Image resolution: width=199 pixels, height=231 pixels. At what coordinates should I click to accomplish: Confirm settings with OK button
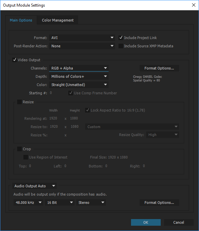pyautogui.click(x=146, y=222)
